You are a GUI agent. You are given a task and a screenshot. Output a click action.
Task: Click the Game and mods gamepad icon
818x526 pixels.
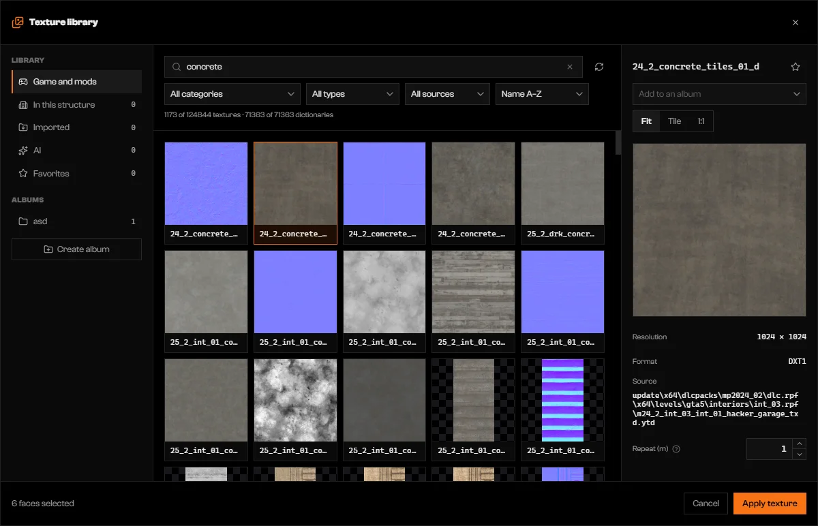(x=22, y=82)
